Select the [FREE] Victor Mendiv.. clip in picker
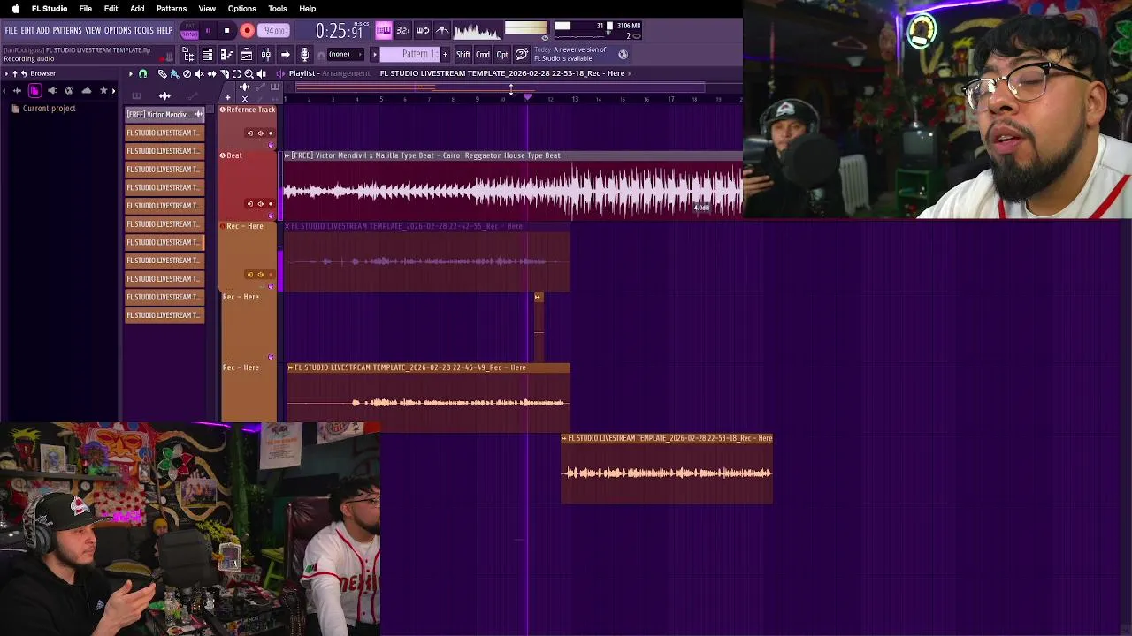This screenshot has width=1132, height=636. (164, 115)
